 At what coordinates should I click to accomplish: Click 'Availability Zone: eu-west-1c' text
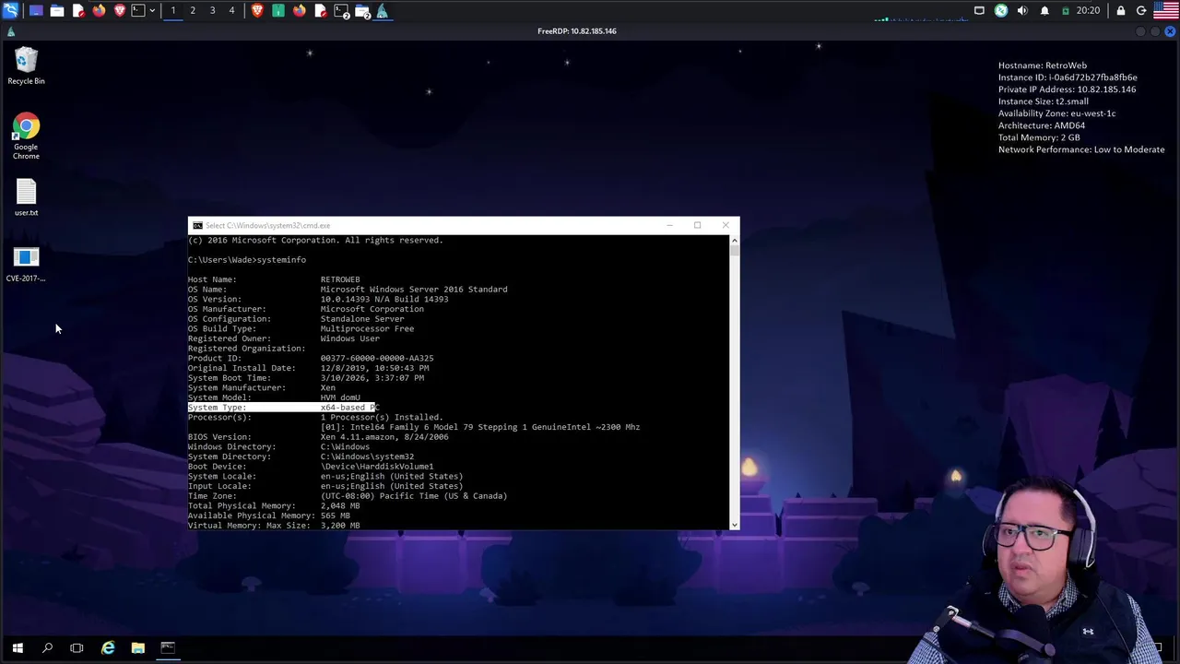coord(1057,113)
